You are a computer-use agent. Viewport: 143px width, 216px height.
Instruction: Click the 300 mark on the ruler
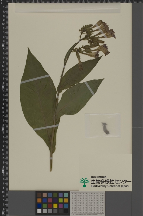click(4, 130)
